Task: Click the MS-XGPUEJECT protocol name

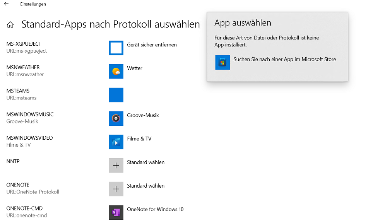Action: [24, 44]
